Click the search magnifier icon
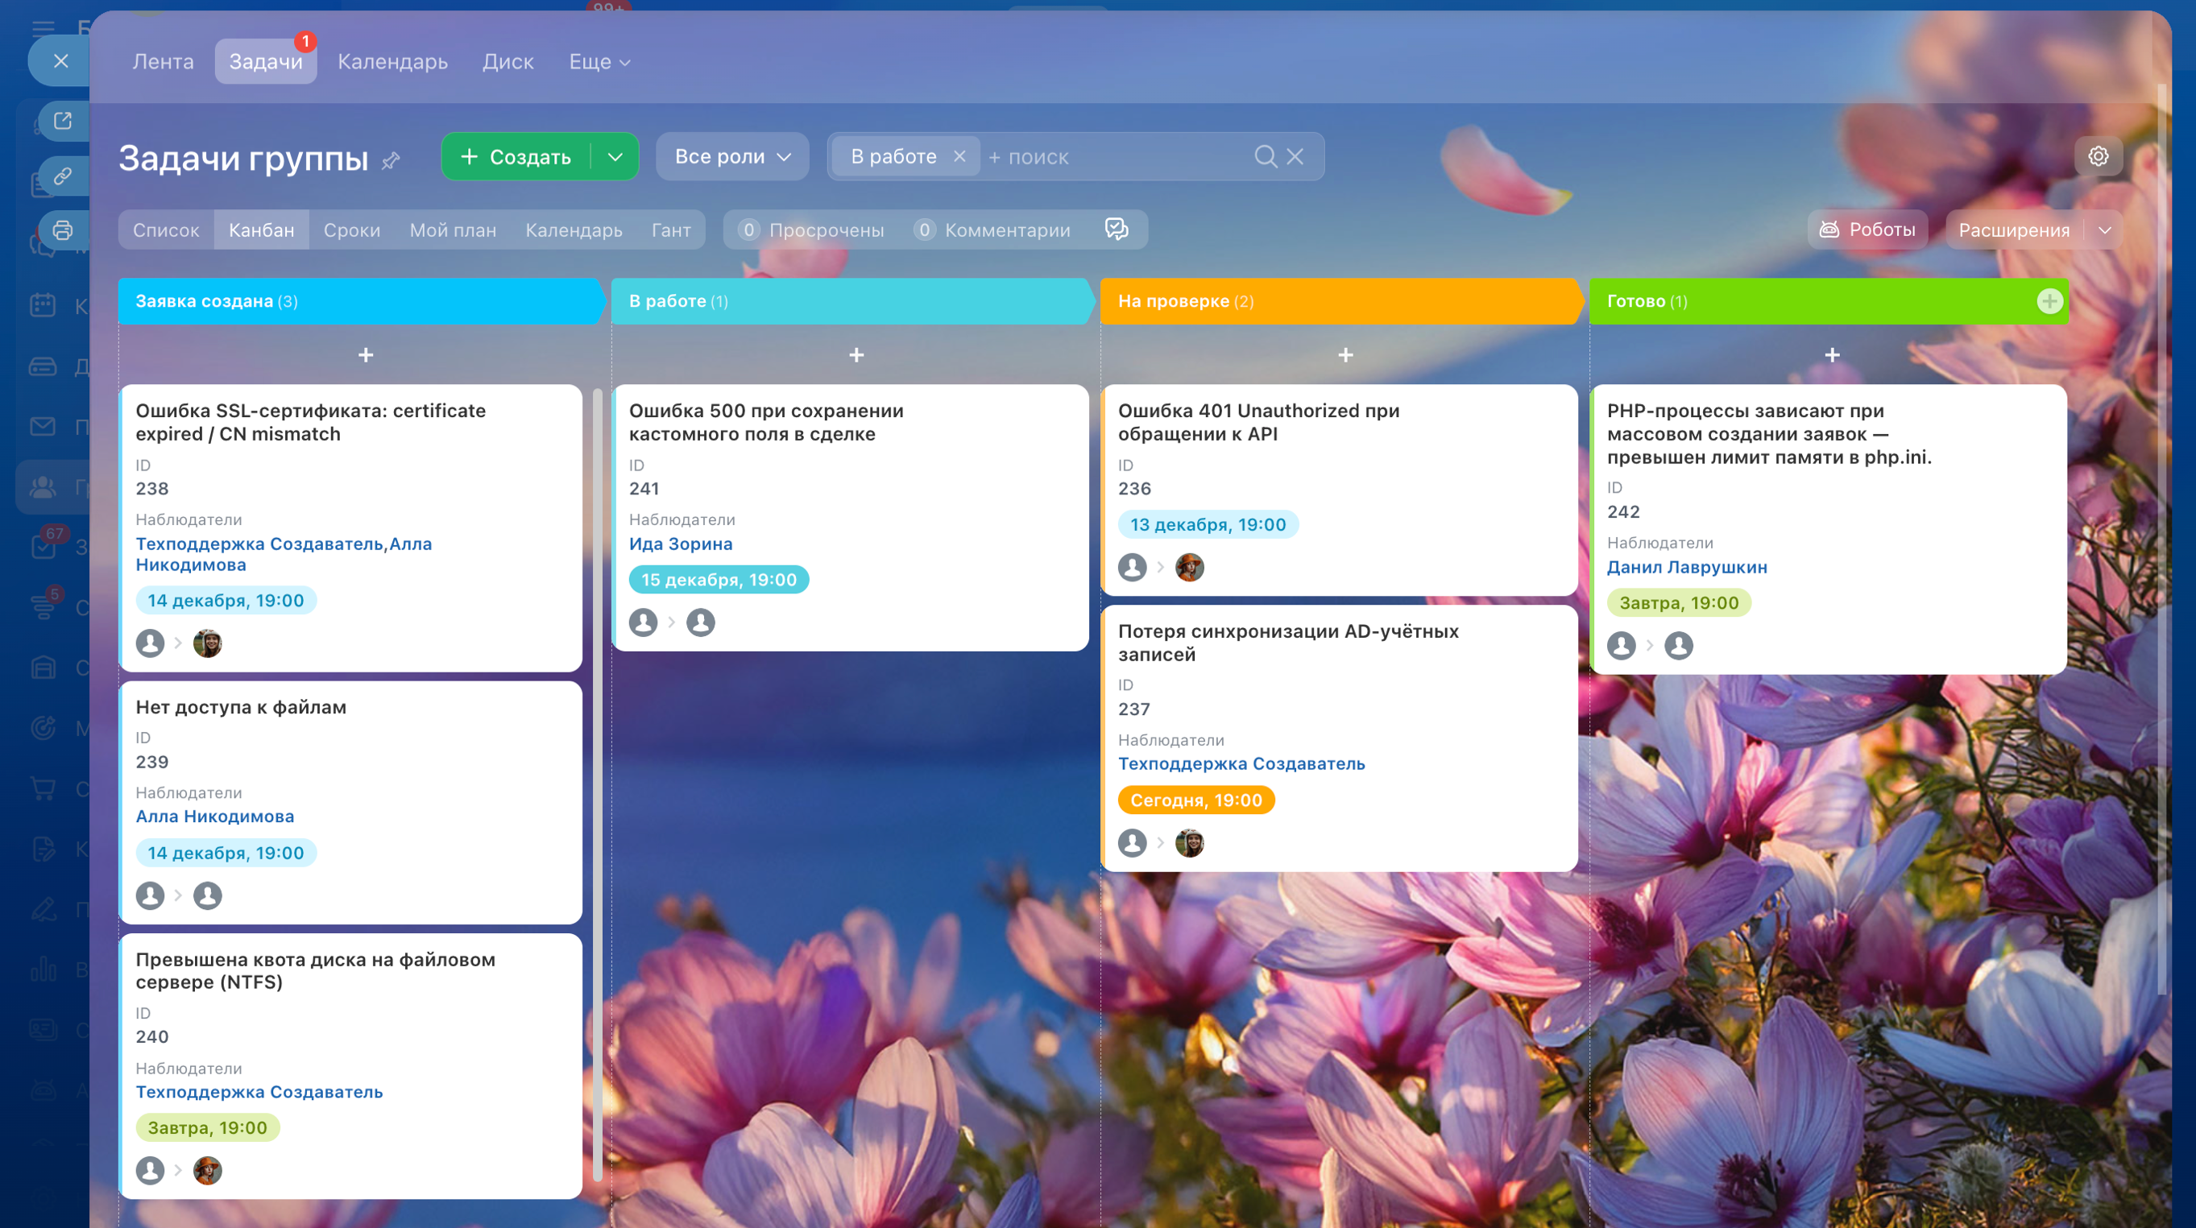This screenshot has width=2196, height=1228. [1265, 157]
